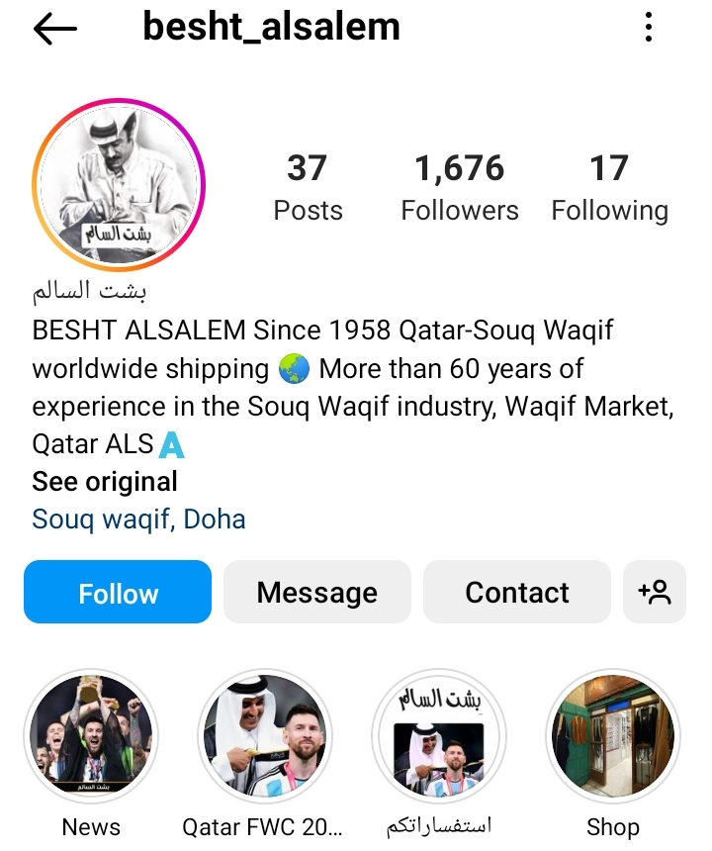This screenshot has width=712, height=851.
Task: Follow the besht_alsalem account
Action: (118, 592)
